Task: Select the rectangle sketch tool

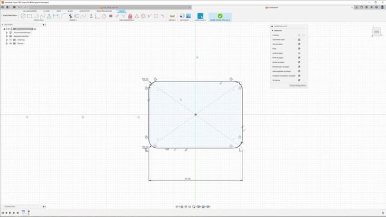Action: [30, 16]
